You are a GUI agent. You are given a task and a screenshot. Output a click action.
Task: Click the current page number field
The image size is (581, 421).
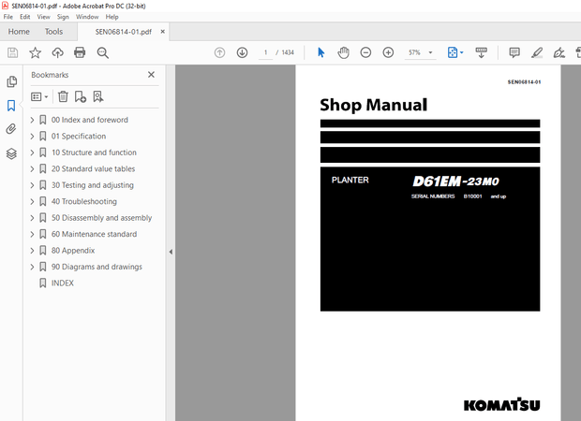pyautogui.click(x=265, y=52)
